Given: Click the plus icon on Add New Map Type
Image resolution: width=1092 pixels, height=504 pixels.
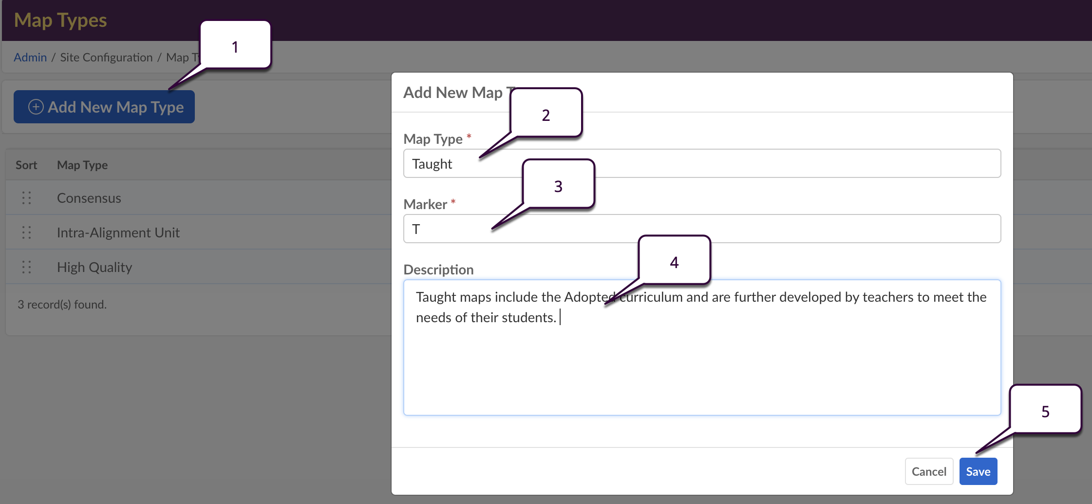Looking at the screenshot, I should (x=36, y=107).
